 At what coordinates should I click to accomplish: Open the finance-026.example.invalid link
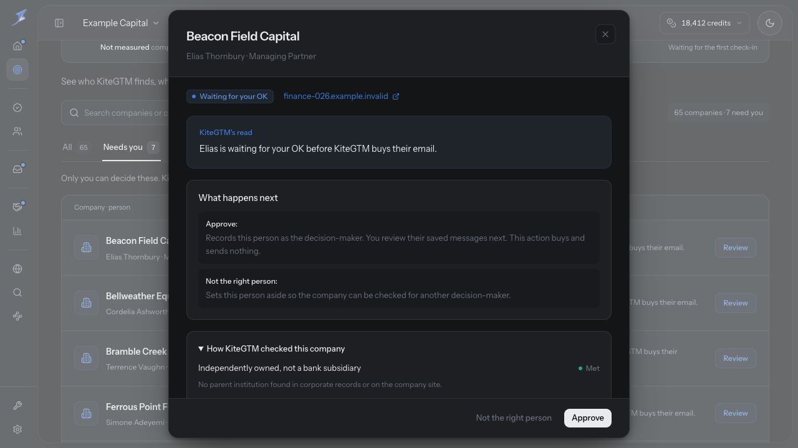[341, 96]
